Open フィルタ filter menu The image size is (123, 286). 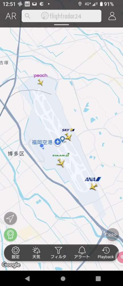(x=58, y=253)
